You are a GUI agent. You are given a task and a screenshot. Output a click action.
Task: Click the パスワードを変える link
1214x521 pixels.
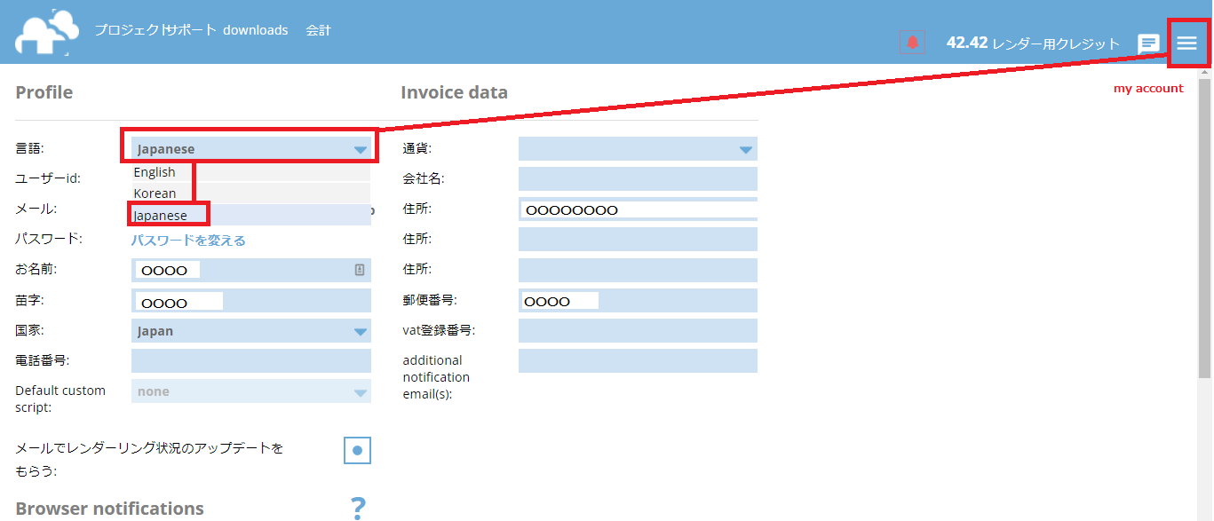(188, 241)
